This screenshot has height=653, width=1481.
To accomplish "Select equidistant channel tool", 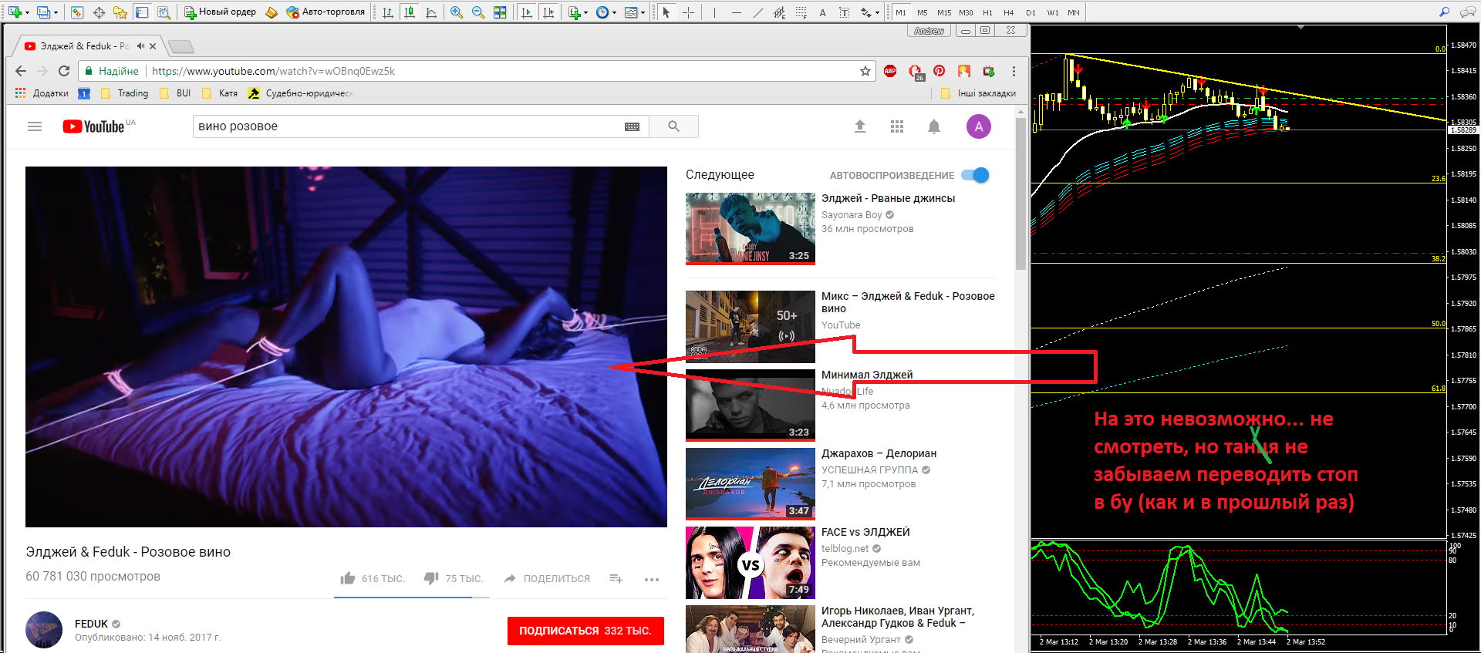I will tap(779, 12).
